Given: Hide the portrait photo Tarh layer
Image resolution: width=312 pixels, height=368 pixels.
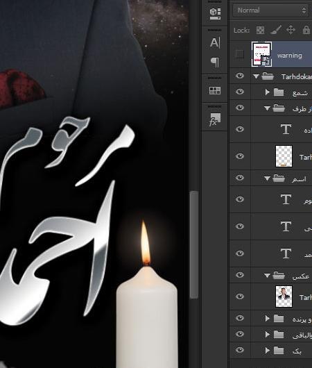Looking at the screenshot, I should tap(240, 296).
